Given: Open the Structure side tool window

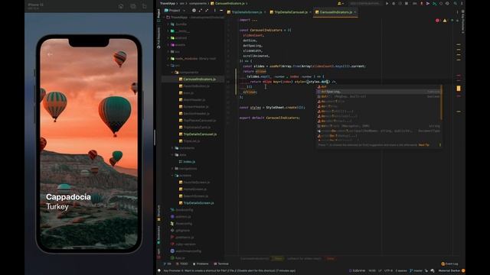Looking at the screenshot, I should point(158,213).
